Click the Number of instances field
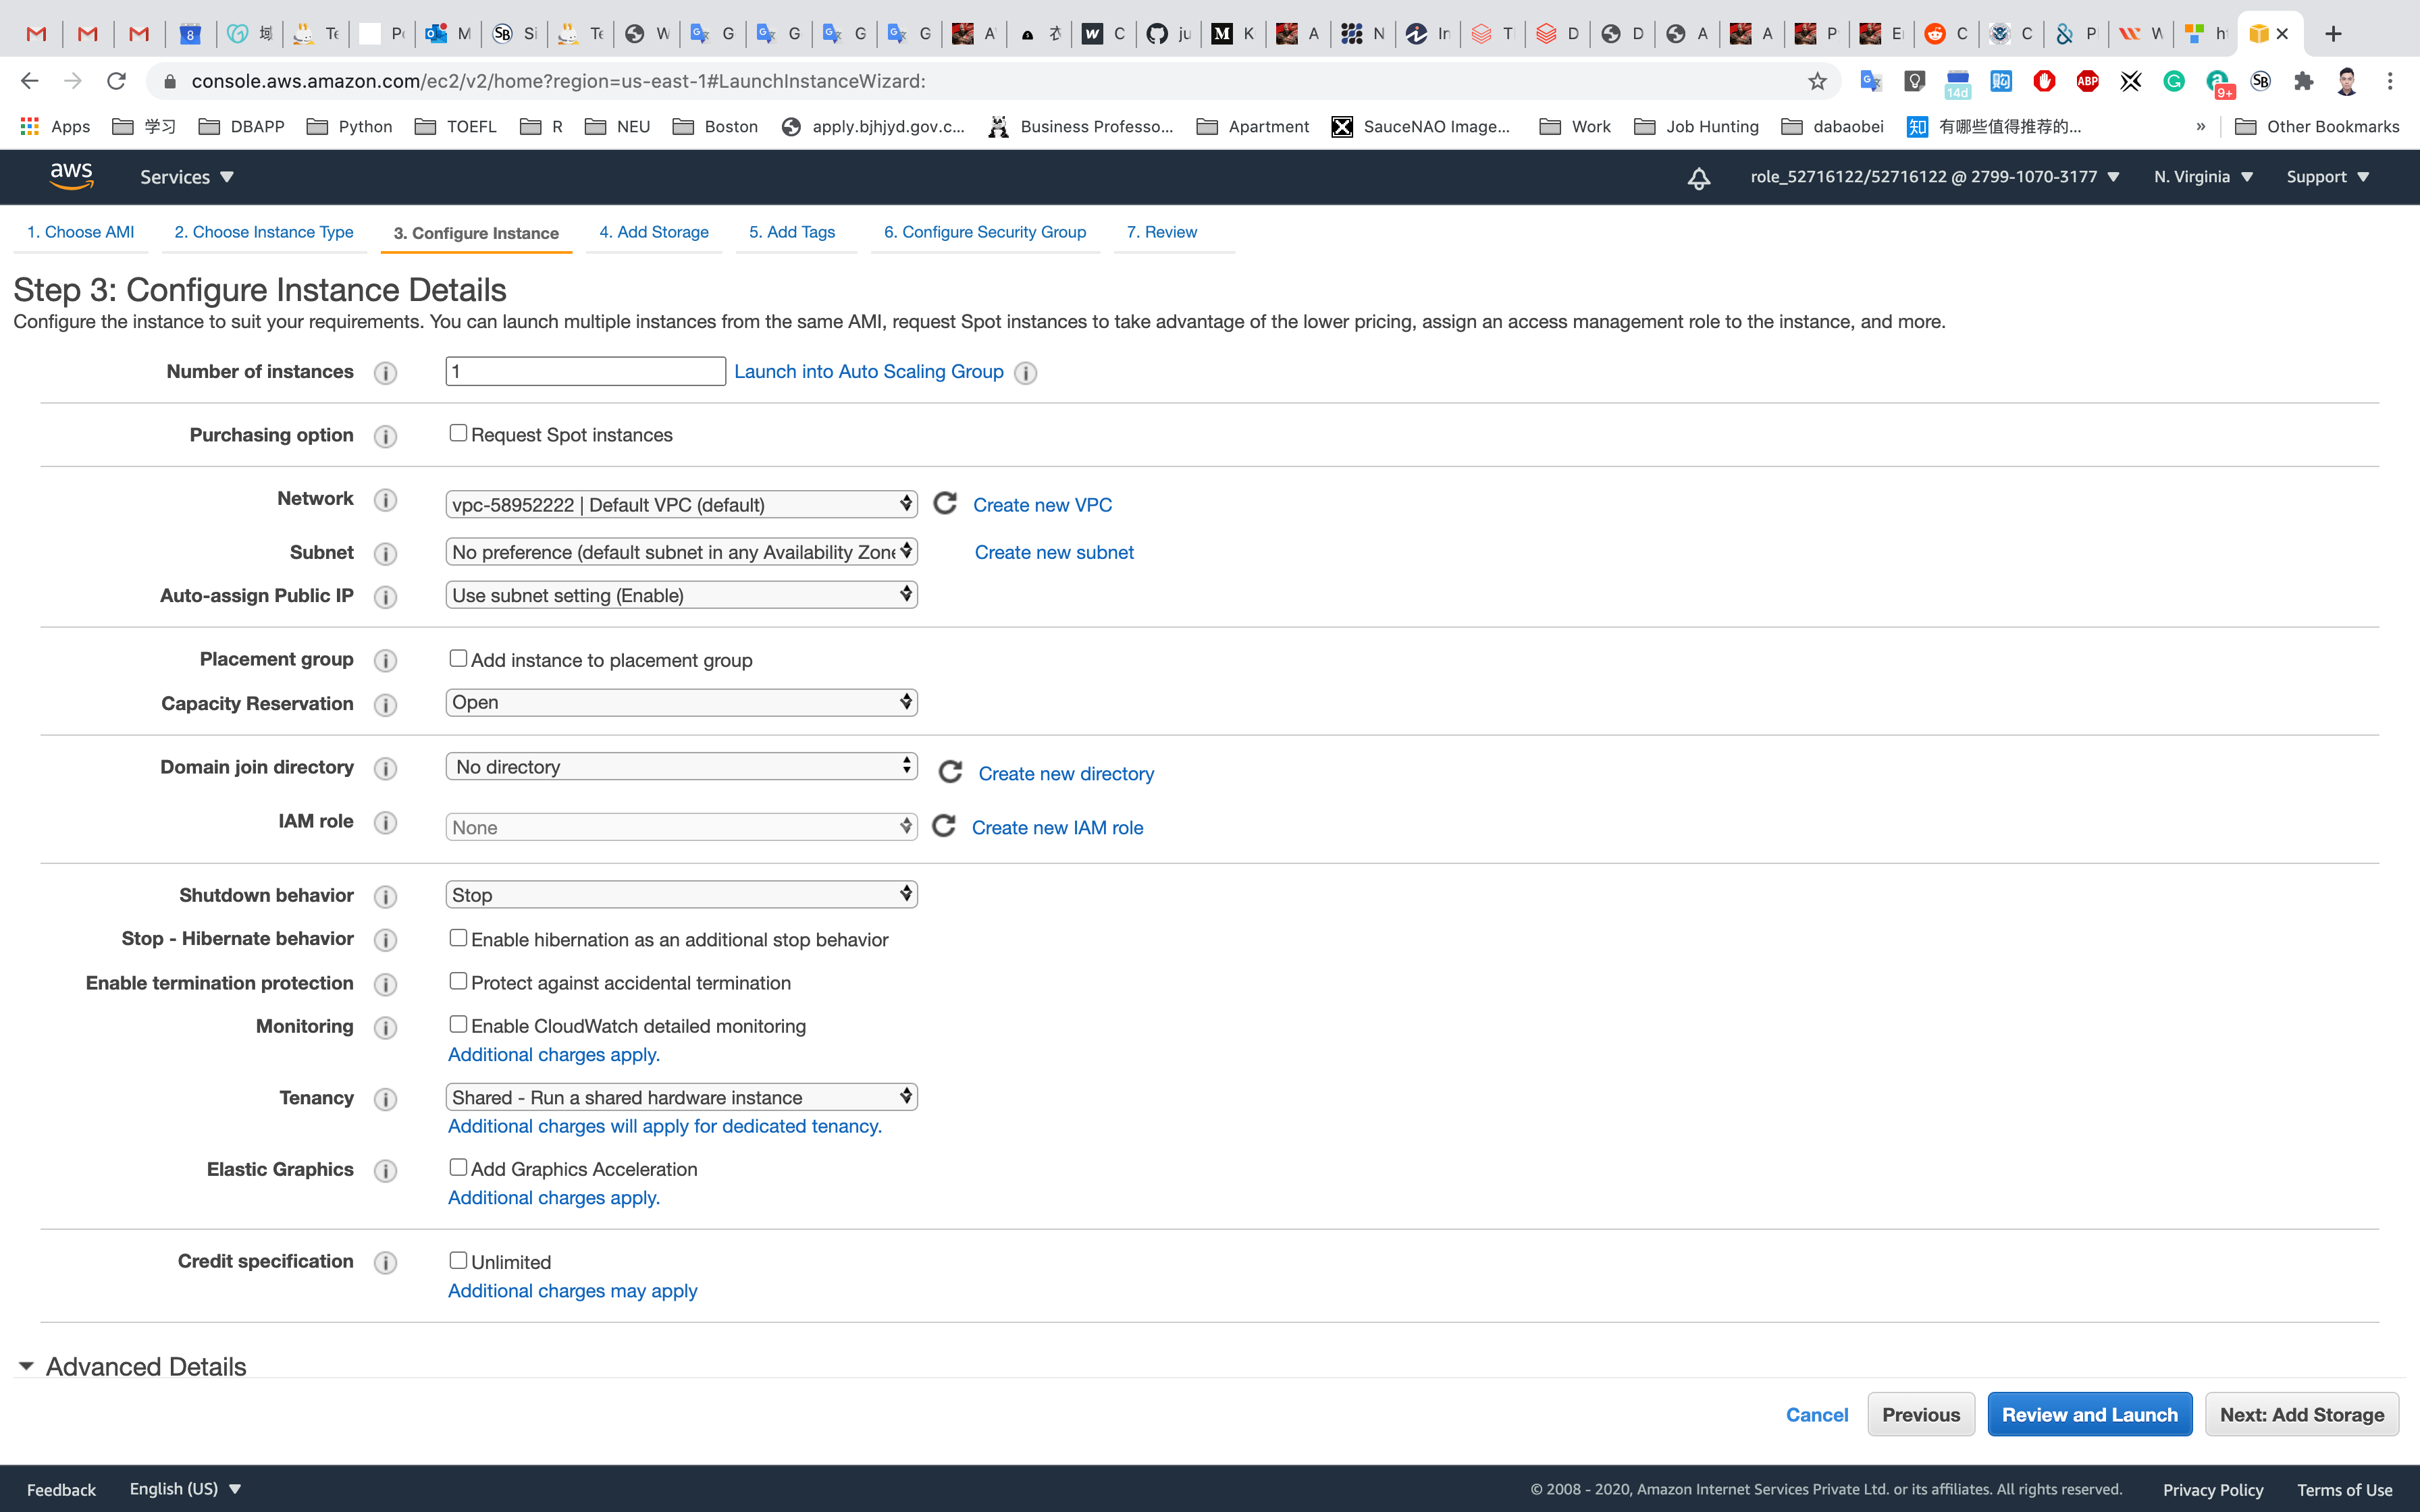This screenshot has width=2420, height=1512. point(585,371)
